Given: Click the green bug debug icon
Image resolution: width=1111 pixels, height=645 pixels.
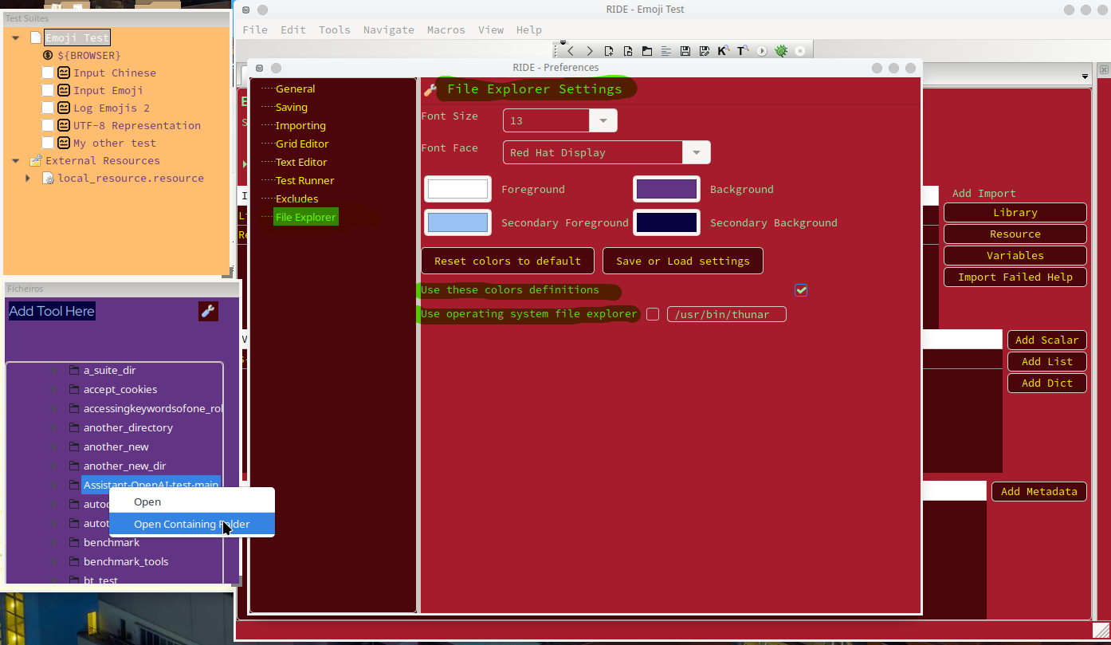Looking at the screenshot, I should [781, 51].
